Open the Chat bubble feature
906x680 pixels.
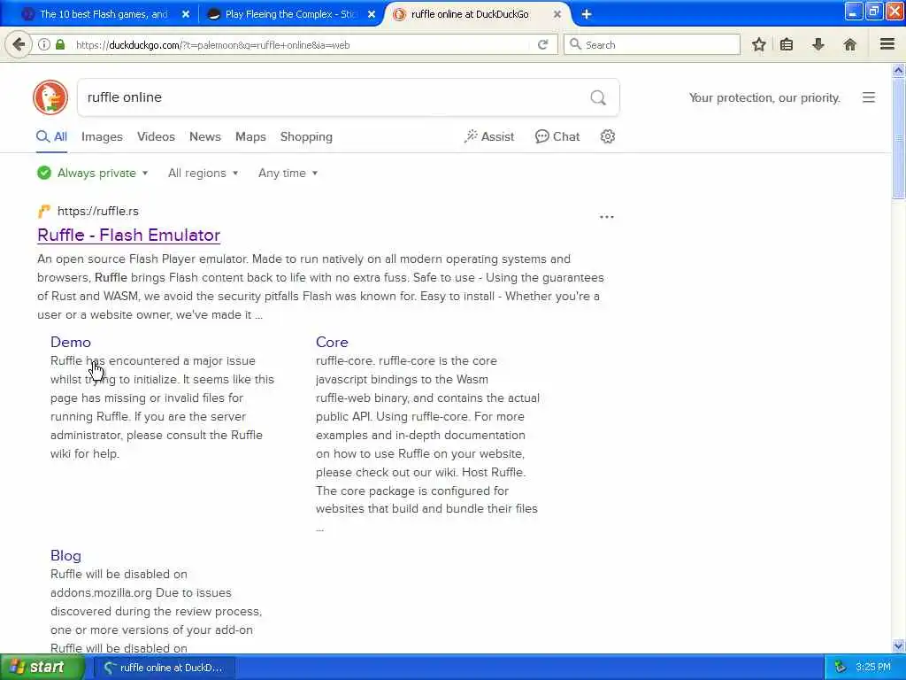(x=557, y=136)
